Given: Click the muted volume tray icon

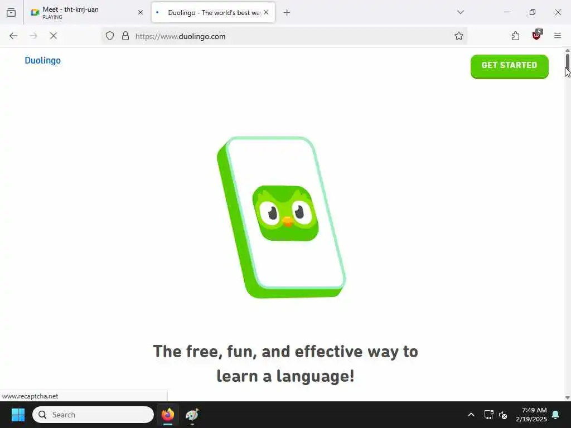Looking at the screenshot, I should coord(503,415).
